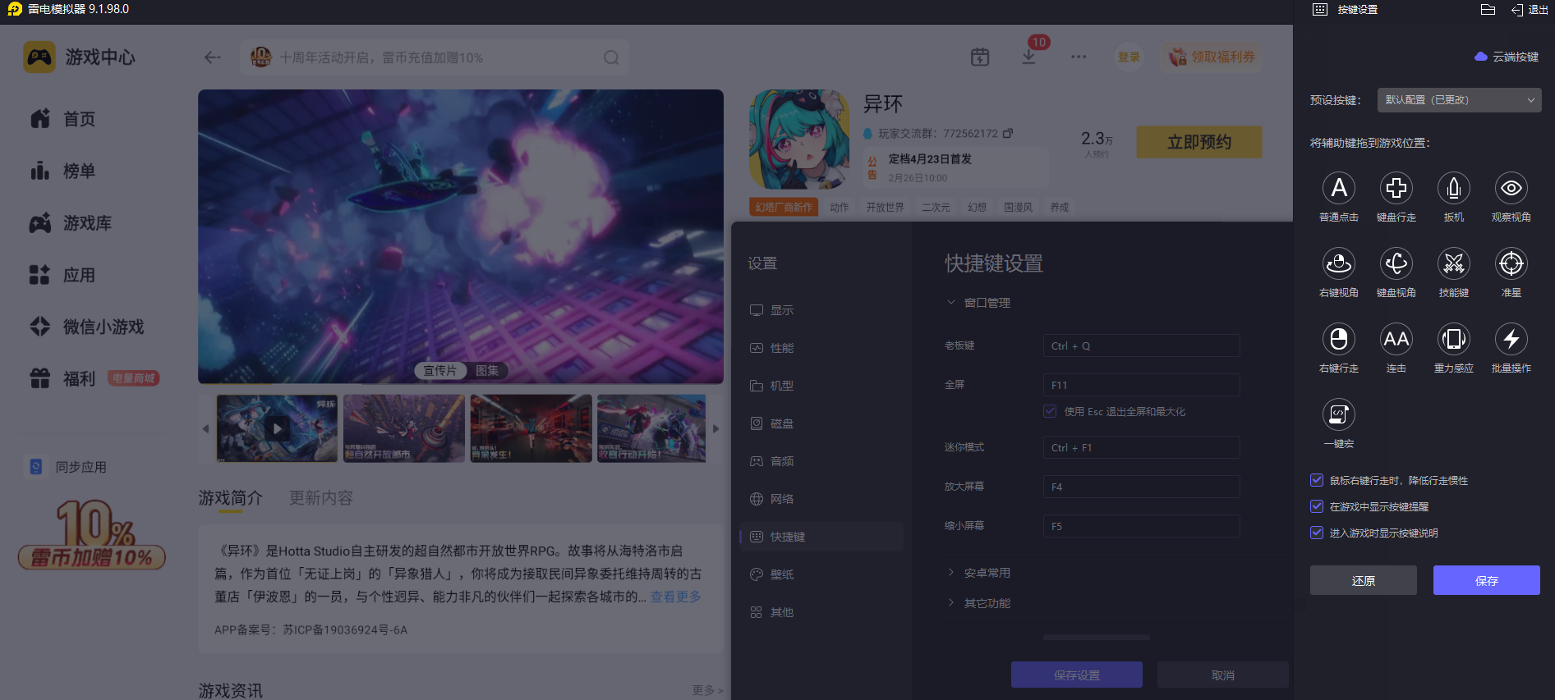The height and width of the screenshot is (700, 1555).
Task: Click the 保存 button in keymap panel
Action: coord(1487,580)
